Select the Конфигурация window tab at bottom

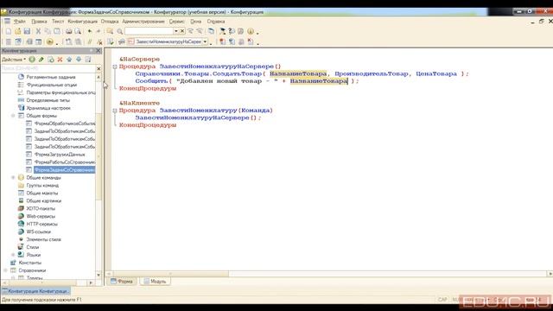[x=35, y=291]
